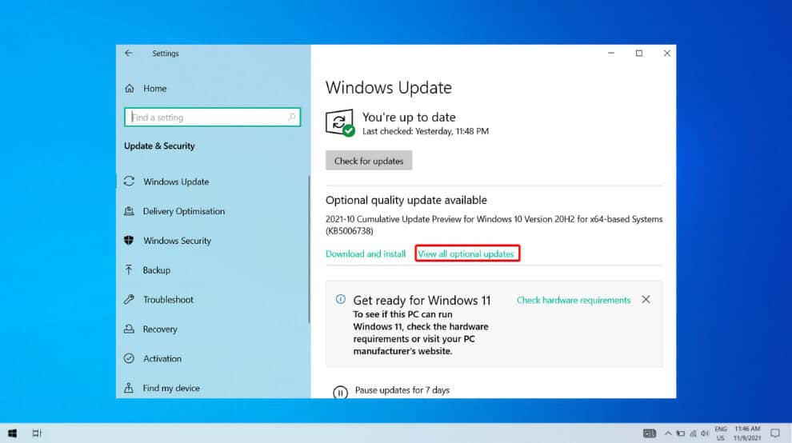Click the Windows Update sync icon in sidebar
The image size is (792, 443).
(x=130, y=181)
